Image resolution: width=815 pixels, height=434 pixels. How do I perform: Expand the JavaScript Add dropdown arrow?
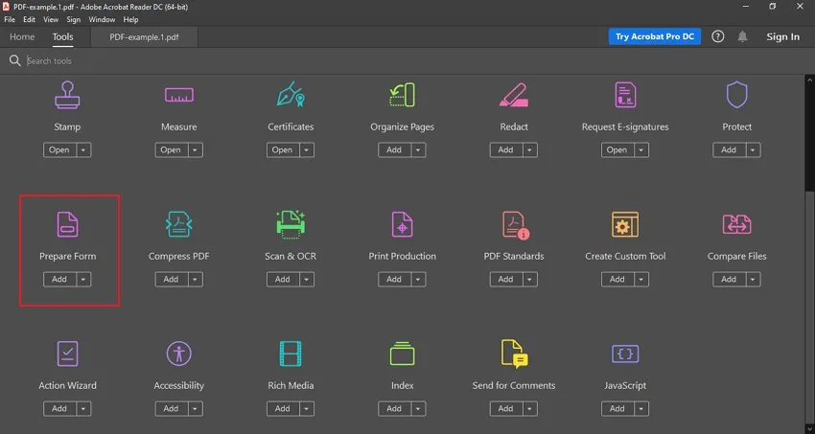[x=641, y=409]
